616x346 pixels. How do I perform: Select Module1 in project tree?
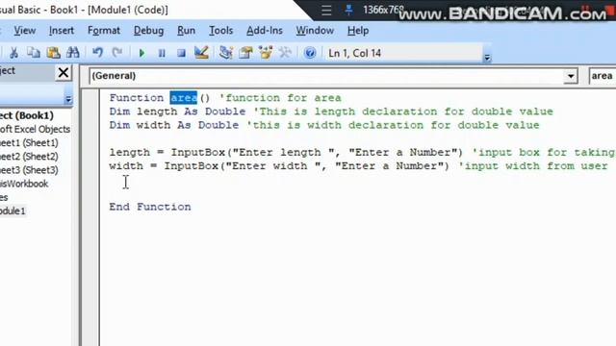(x=13, y=211)
